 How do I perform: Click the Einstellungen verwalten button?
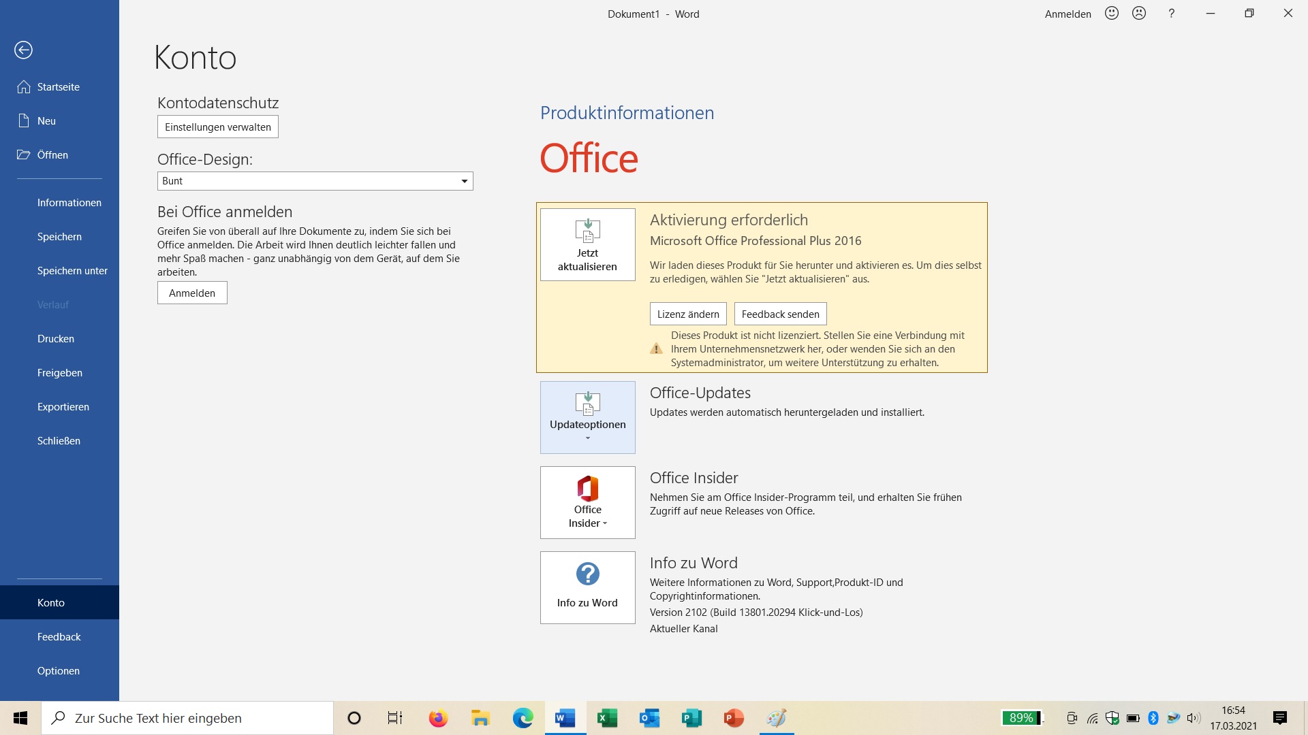pos(218,127)
